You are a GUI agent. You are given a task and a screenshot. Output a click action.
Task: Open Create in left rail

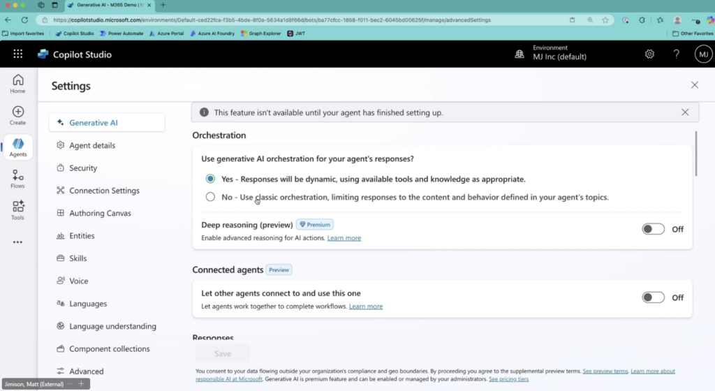(17, 115)
